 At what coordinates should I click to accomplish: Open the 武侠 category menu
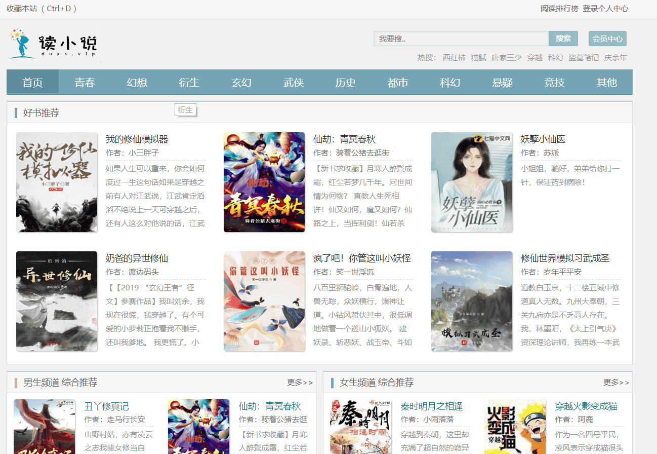[294, 82]
